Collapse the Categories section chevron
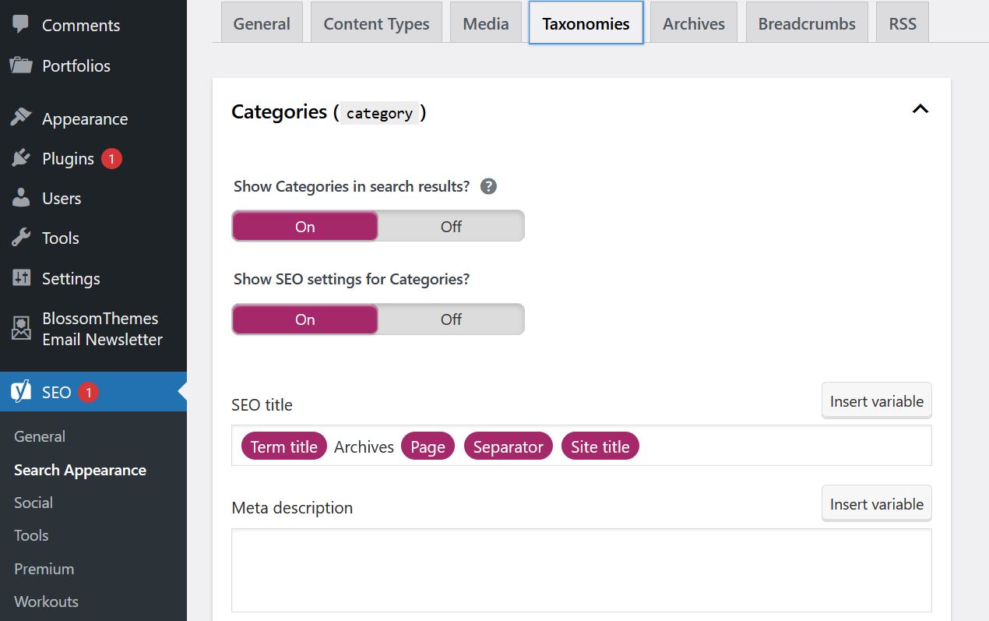 [x=920, y=110]
